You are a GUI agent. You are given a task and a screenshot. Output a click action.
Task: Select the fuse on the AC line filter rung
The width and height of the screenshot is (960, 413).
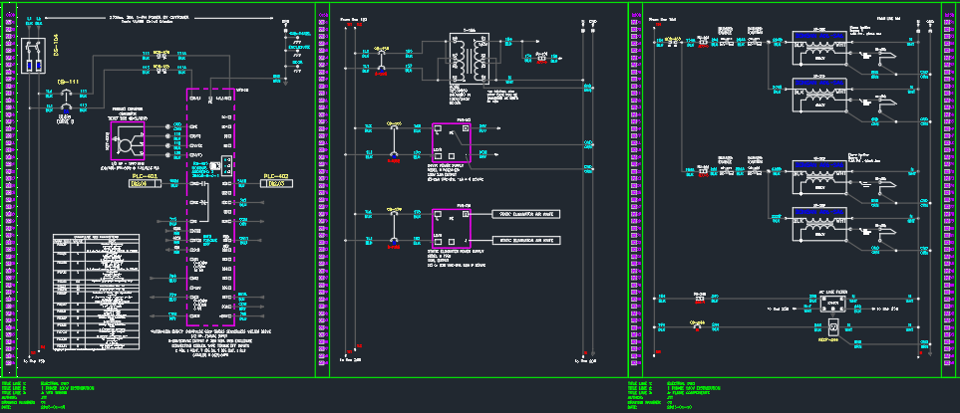tap(700, 298)
